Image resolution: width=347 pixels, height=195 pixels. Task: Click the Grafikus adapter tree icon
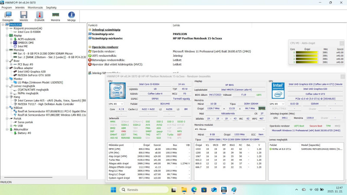pyautogui.click(x=11, y=68)
